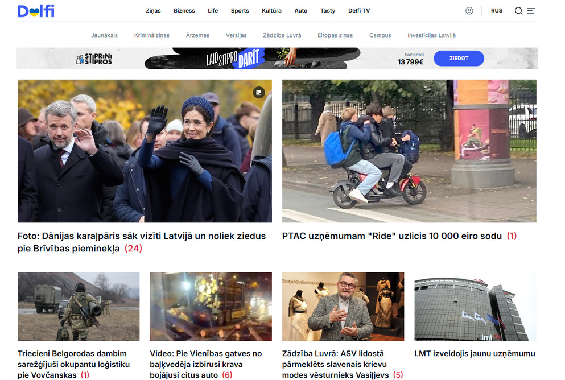Open the Zādzība Luvrā topic tab
565x380 pixels.
(282, 35)
